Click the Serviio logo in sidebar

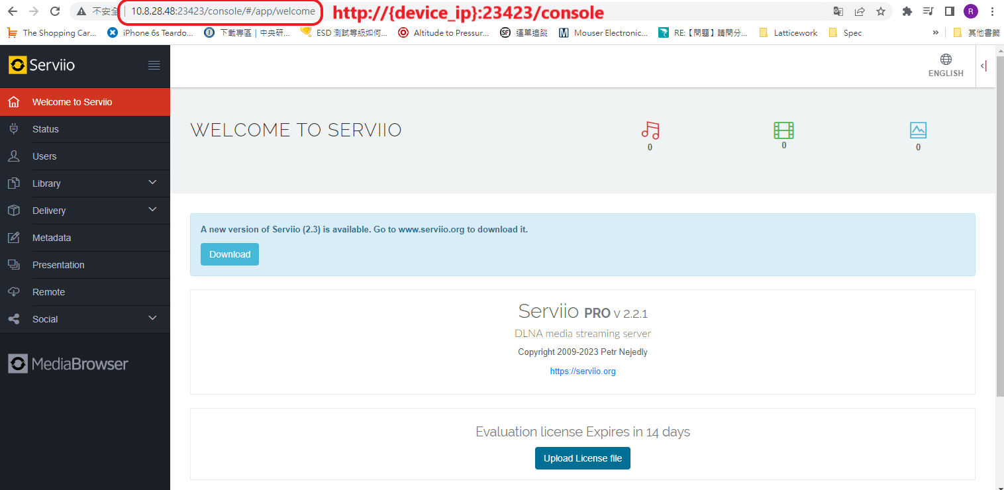tap(42, 65)
